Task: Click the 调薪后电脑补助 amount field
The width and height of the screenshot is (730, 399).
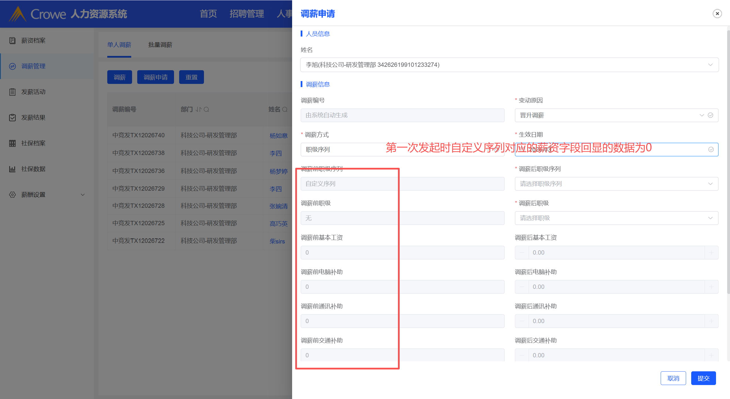Action: (616, 287)
